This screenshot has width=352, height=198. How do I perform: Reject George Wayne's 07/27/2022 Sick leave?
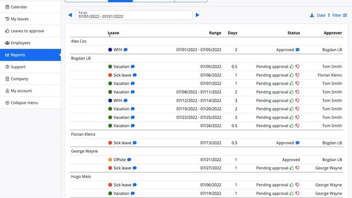[x=298, y=168]
